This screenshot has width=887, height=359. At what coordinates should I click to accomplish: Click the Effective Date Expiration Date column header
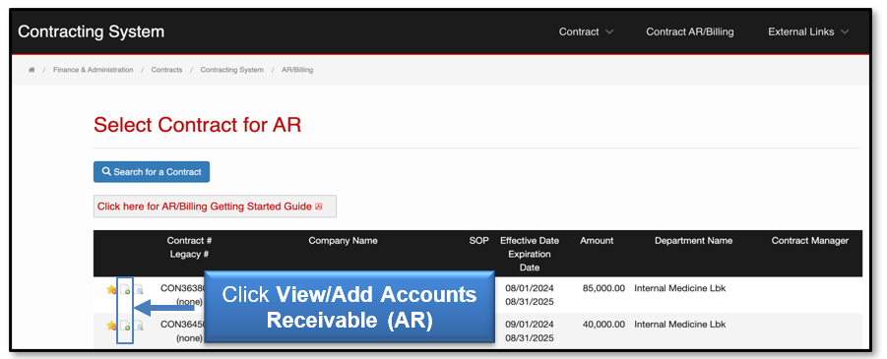530,254
